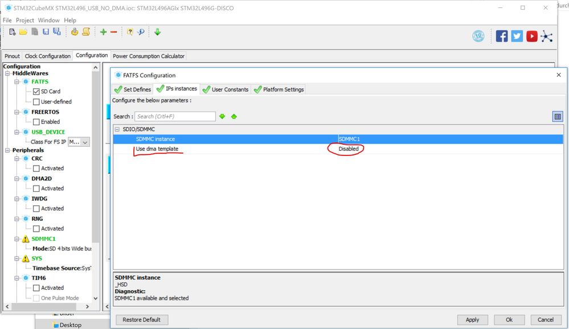This screenshot has width=569, height=329.
Task: Open the File menu
Action: 7,20
